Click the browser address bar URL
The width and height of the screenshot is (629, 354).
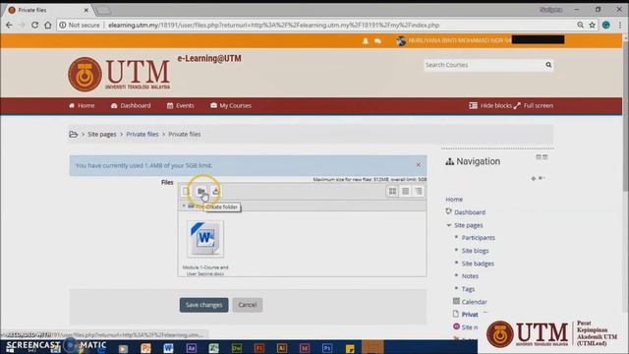pos(273,25)
